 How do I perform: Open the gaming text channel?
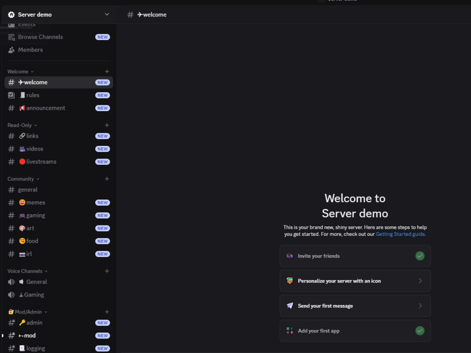58,216
